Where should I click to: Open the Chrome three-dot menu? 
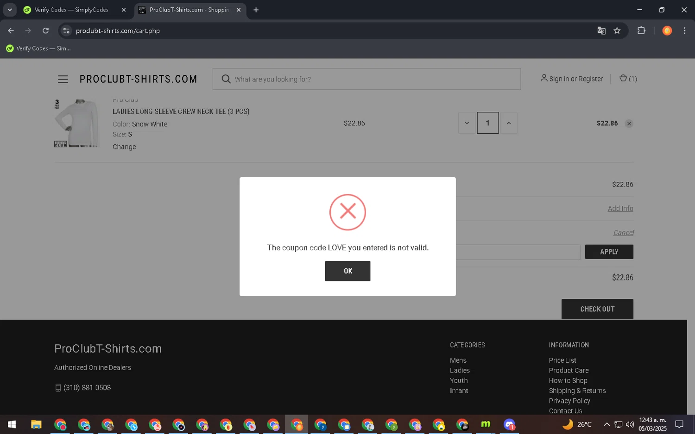point(684,31)
